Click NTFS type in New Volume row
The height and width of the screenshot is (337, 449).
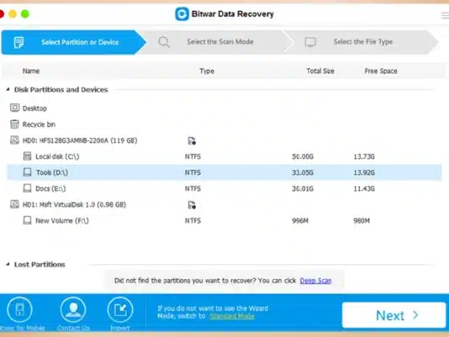[192, 221]
